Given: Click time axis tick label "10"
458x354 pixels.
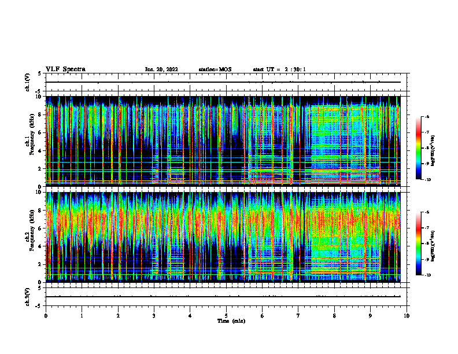Looking at the screenshot, I should click(407, 316).
